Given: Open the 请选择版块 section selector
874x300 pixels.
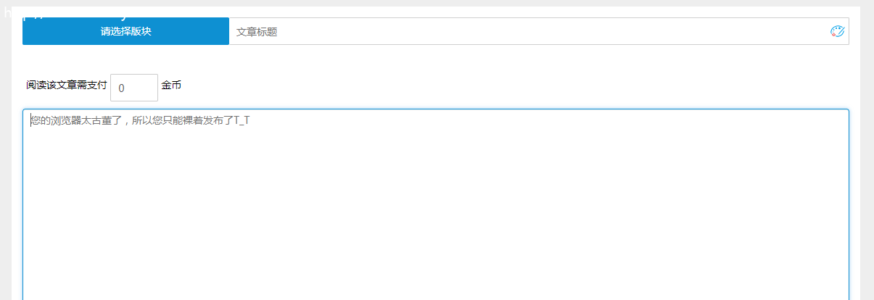Looking at the screenshot, I should [125, 31].
